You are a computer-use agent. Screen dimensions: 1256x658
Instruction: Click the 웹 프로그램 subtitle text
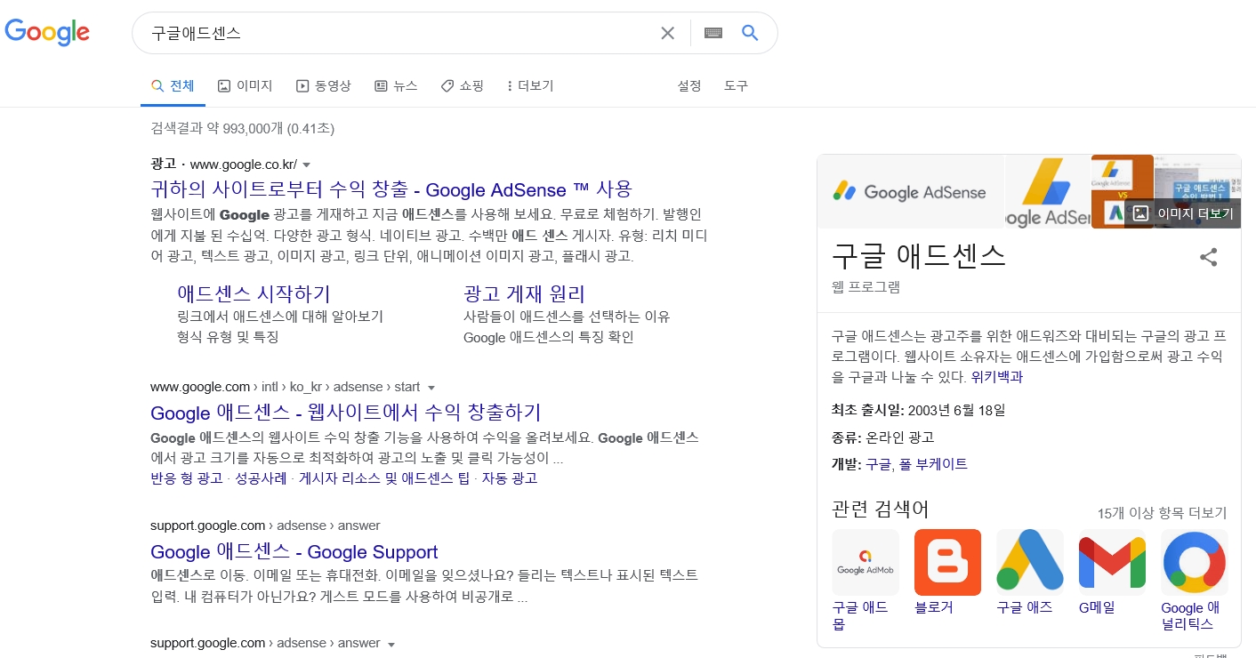(x=866, y=286)
